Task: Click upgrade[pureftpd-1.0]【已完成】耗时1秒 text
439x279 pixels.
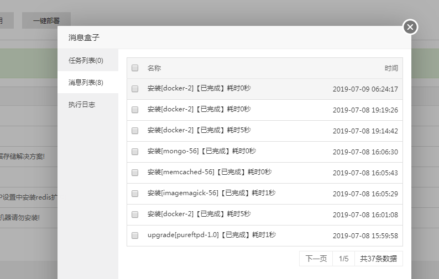Action: point(212,235)
